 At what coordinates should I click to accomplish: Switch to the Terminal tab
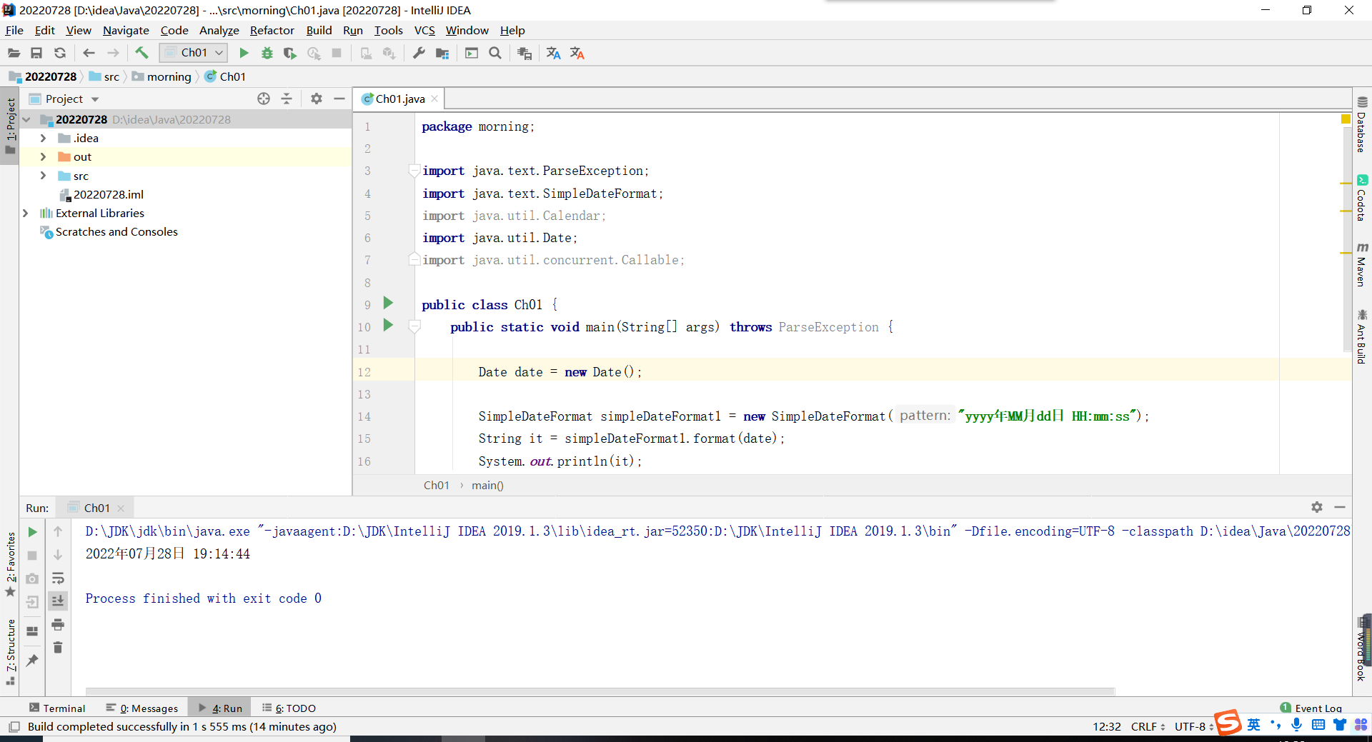click(57, 708)
